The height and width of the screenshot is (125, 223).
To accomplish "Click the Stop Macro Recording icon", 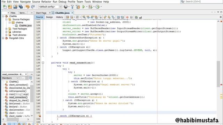I will 131,17.
